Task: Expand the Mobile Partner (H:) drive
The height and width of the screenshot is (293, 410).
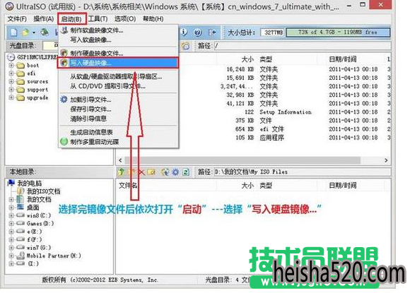Action: (11, 256)
